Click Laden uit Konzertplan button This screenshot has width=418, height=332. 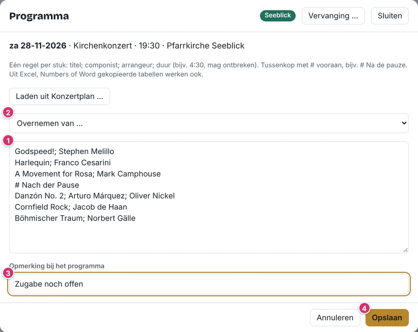coord(59,96)
